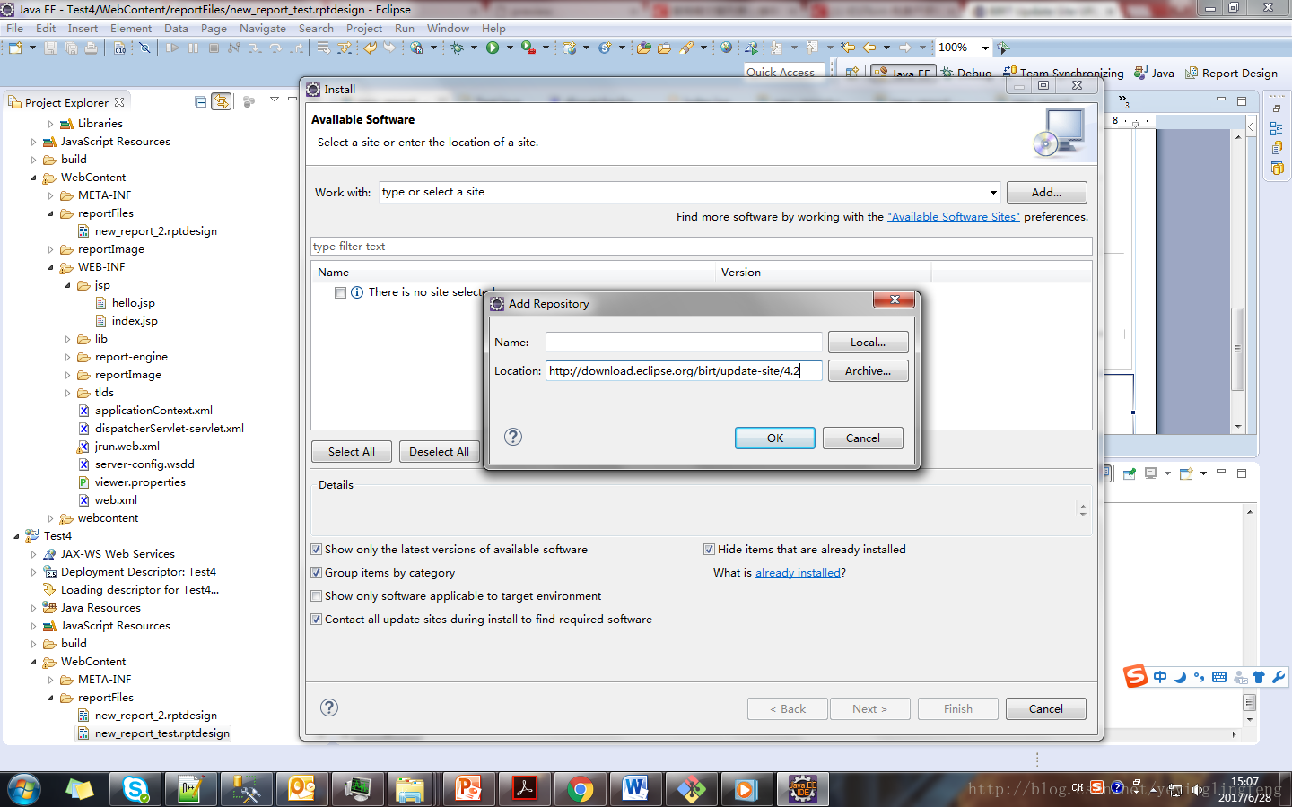Toggle 'Contact all update sites during install' checkbox
The height and width of the screenshot is (807, 1292).
(x=317, y=620)
